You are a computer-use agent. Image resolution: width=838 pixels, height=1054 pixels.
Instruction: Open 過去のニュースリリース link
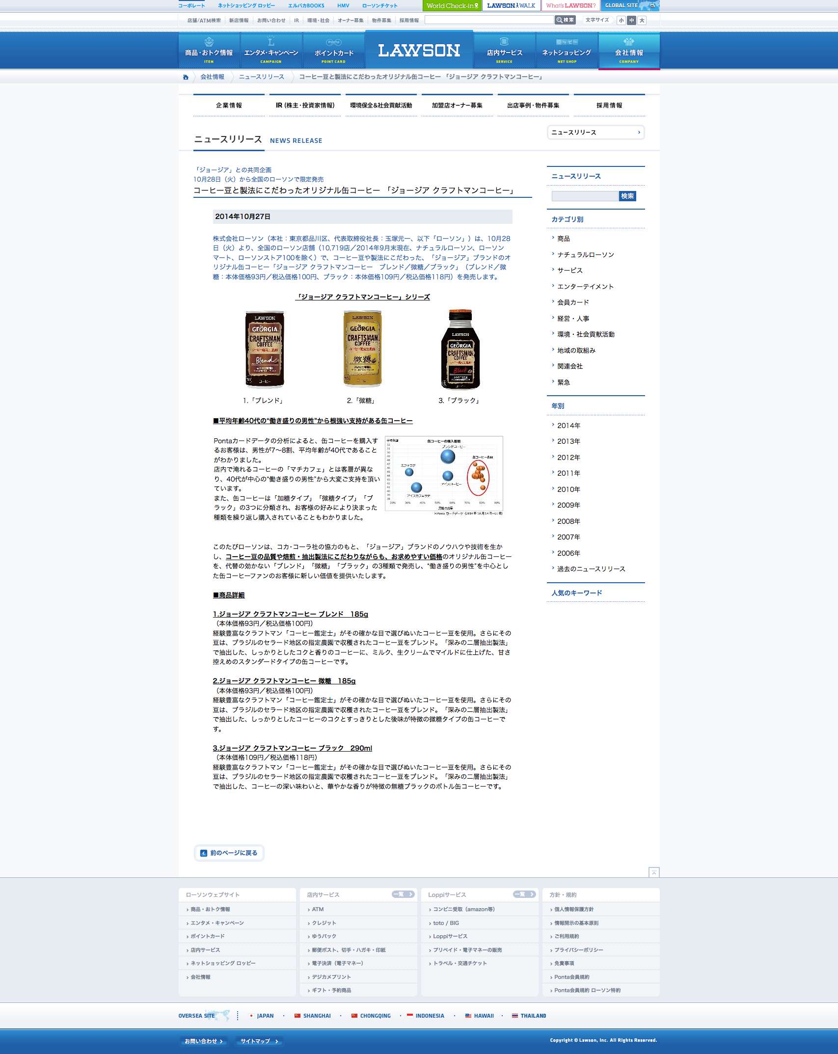(x=591, y=569)
